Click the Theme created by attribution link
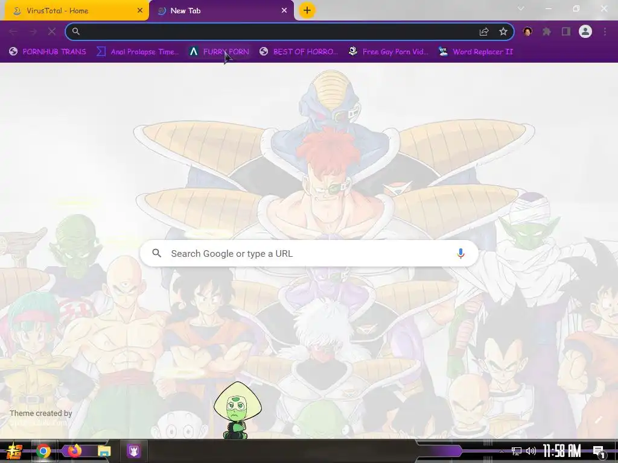The height and width of the screenshot is (463, 618). coord(40,418)
